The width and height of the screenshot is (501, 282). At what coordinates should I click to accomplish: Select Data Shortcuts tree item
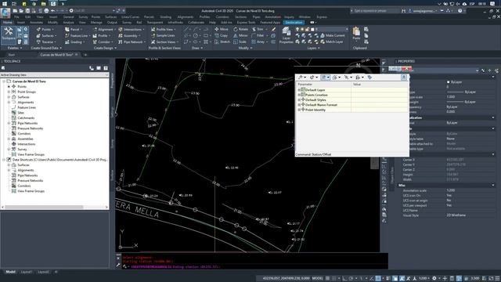click(x=59, y=160)
